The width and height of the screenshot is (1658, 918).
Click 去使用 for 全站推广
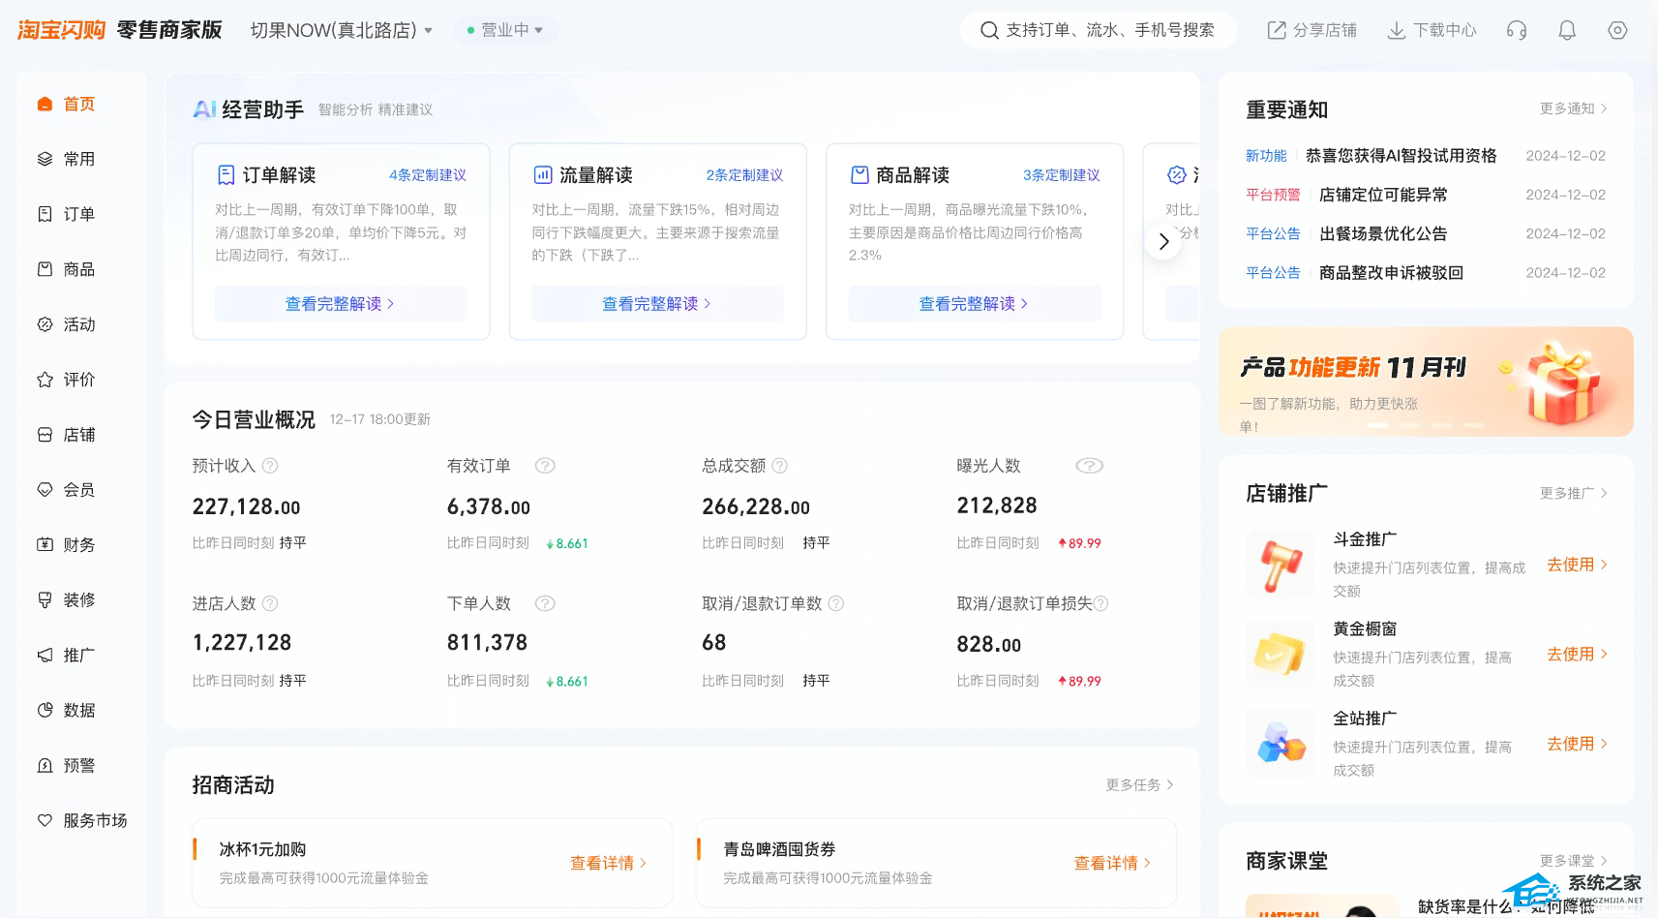pos(1578,744)
